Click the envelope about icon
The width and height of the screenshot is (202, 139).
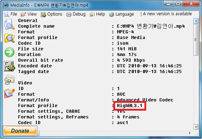point(9,79)
